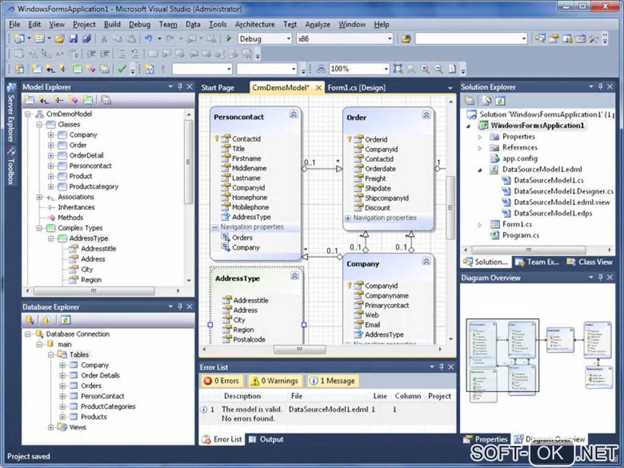Switch to the Form1.cs [Design] tab

point(357,87)
